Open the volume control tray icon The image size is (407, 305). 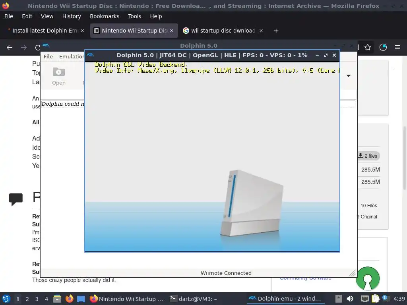pos(350,299)
